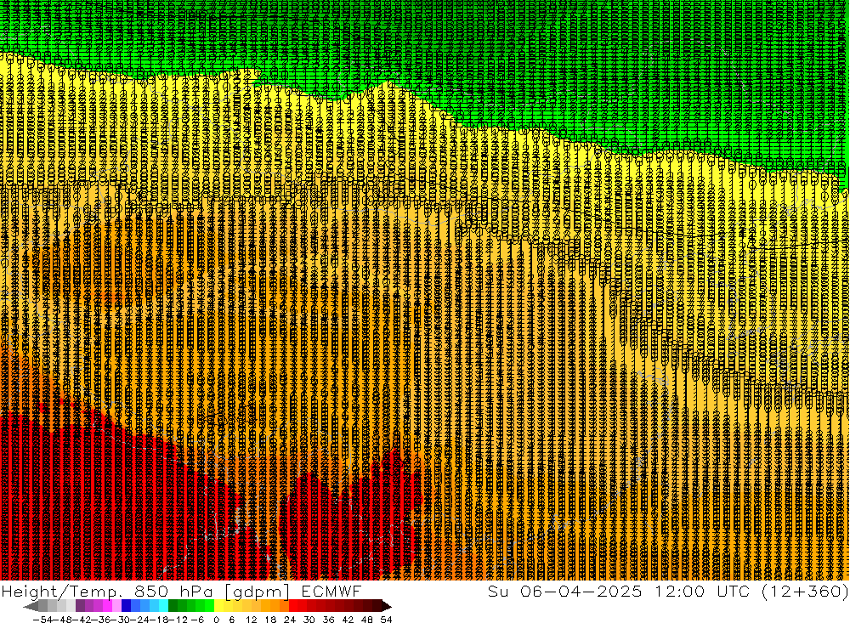Click the '(12+360)' forecast hour text

(x=805, y=591)
